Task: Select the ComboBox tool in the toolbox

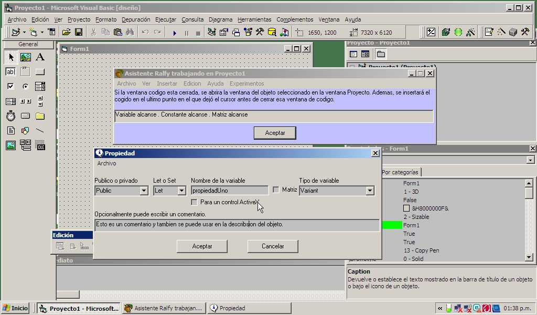Action: tap(40, 87)
